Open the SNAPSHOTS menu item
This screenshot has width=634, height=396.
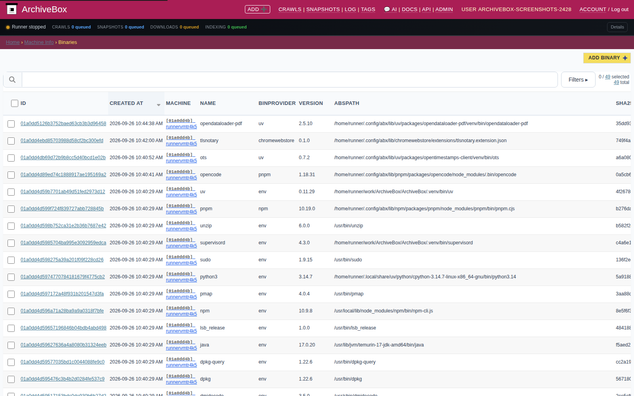click(x=323, y=10)
